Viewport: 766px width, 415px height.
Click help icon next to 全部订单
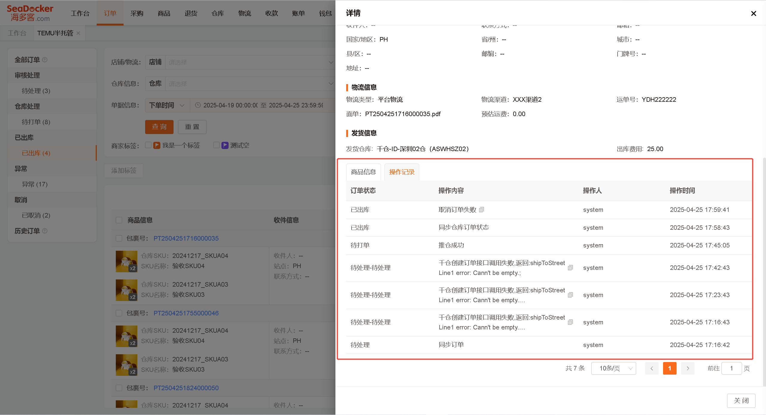click(45, 60)
